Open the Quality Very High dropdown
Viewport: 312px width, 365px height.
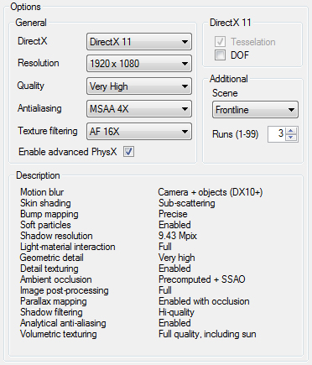pos(139,86)
